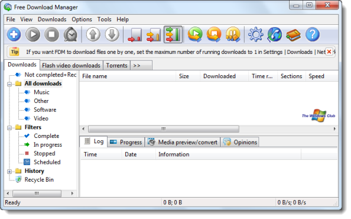Open the book help contents icon
Screen dimensions: 351x219
coord(293,35)
